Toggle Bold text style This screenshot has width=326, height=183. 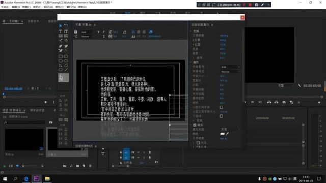(98, 32)
